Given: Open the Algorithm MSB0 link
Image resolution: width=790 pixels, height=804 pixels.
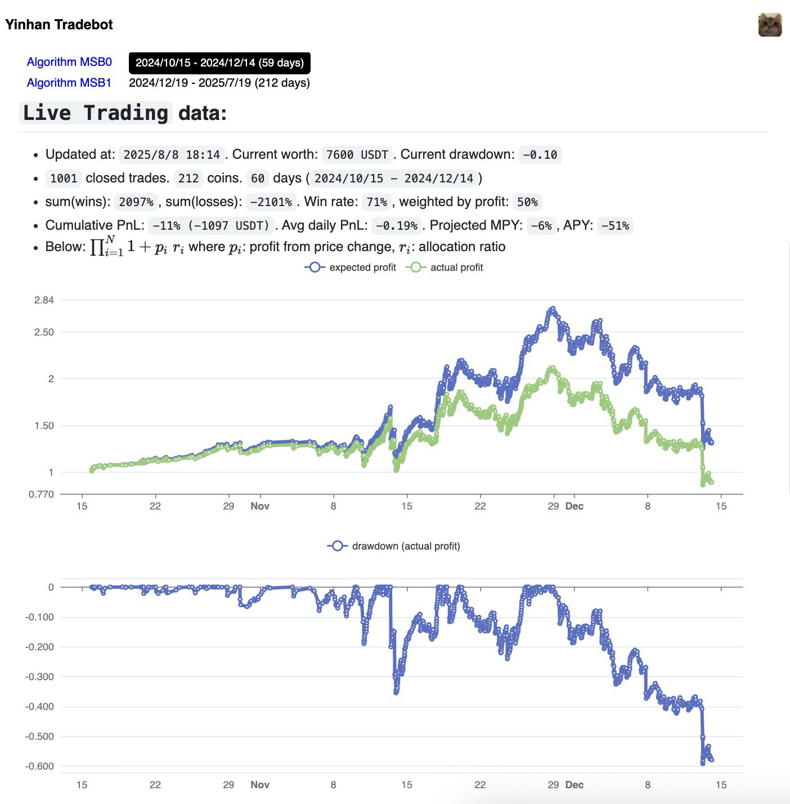Looking at the screenshot, I should click(69, 62).
